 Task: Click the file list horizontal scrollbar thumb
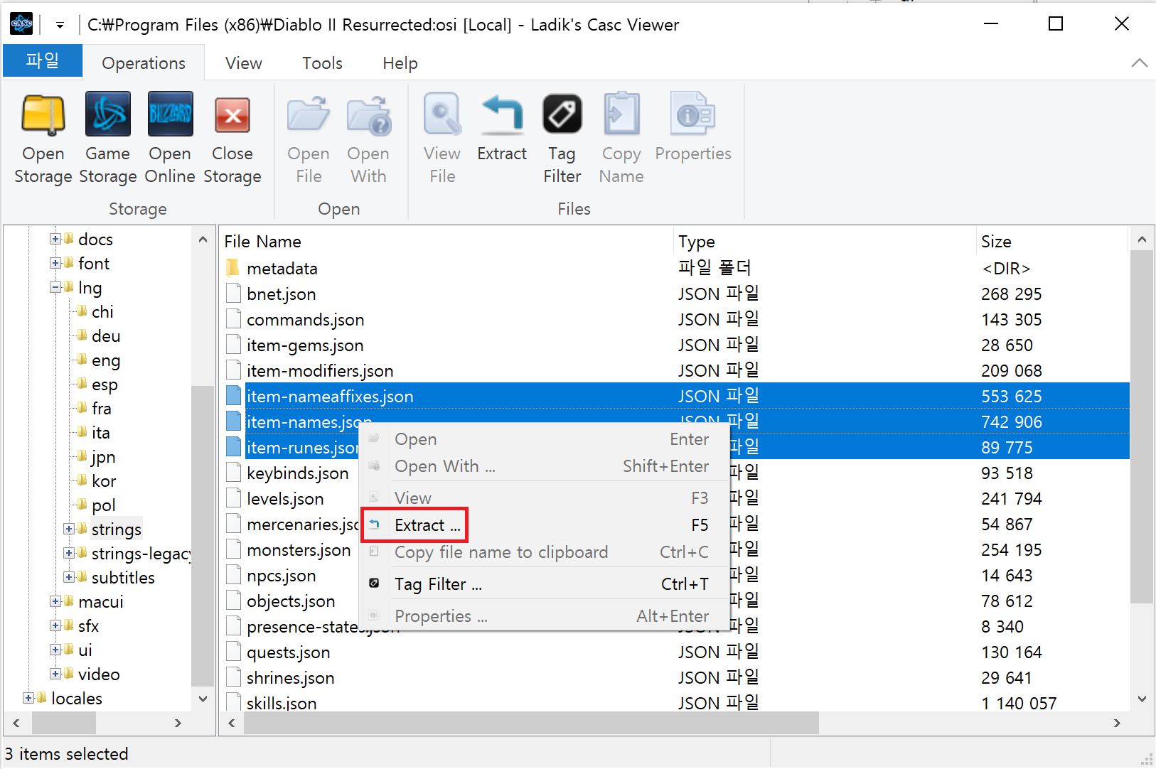(531, 723)
